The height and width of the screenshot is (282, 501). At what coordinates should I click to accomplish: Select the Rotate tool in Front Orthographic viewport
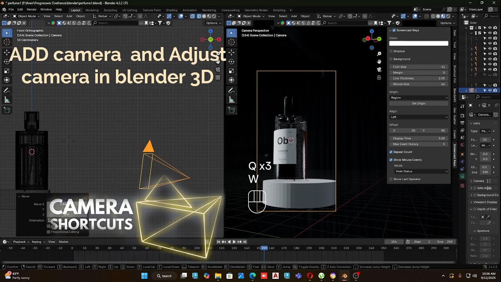(7, 61)
